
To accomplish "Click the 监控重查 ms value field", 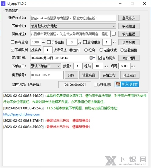I will click(x=107, y=42).
